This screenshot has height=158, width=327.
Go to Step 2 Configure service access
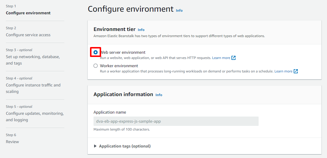[28, 35]
